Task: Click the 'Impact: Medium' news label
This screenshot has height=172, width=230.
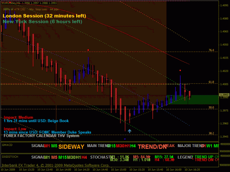Action: click(18, 117)
